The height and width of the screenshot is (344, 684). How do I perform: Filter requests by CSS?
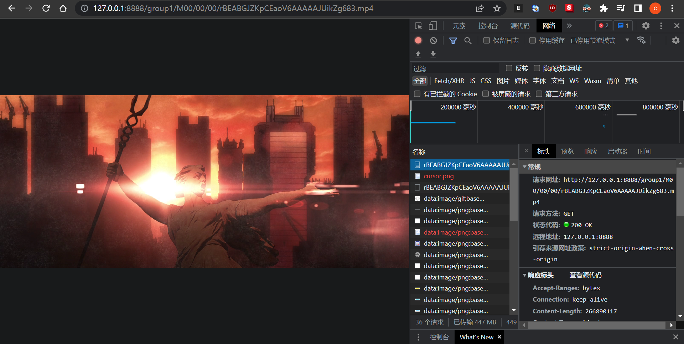coord(486,81)
